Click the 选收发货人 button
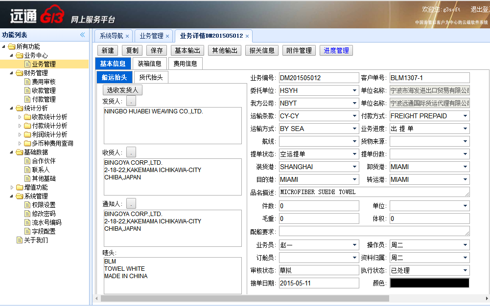The height and width of the screenshot is (306, 490). (x=122, y=90)
